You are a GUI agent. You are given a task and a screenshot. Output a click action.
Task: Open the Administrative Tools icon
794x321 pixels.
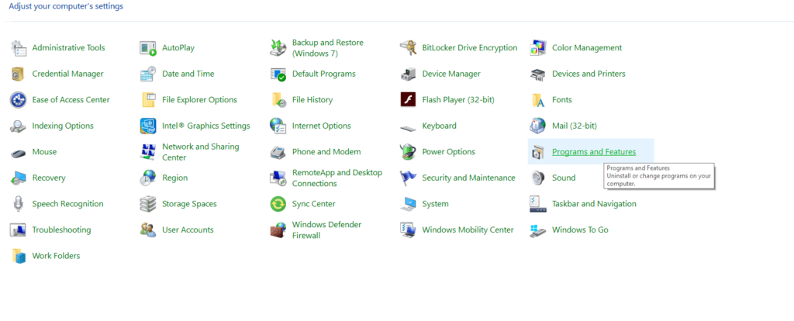[19, 48]
